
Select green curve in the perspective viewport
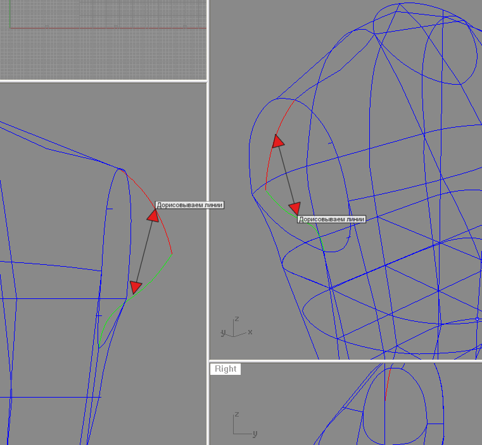click(295, 221)
